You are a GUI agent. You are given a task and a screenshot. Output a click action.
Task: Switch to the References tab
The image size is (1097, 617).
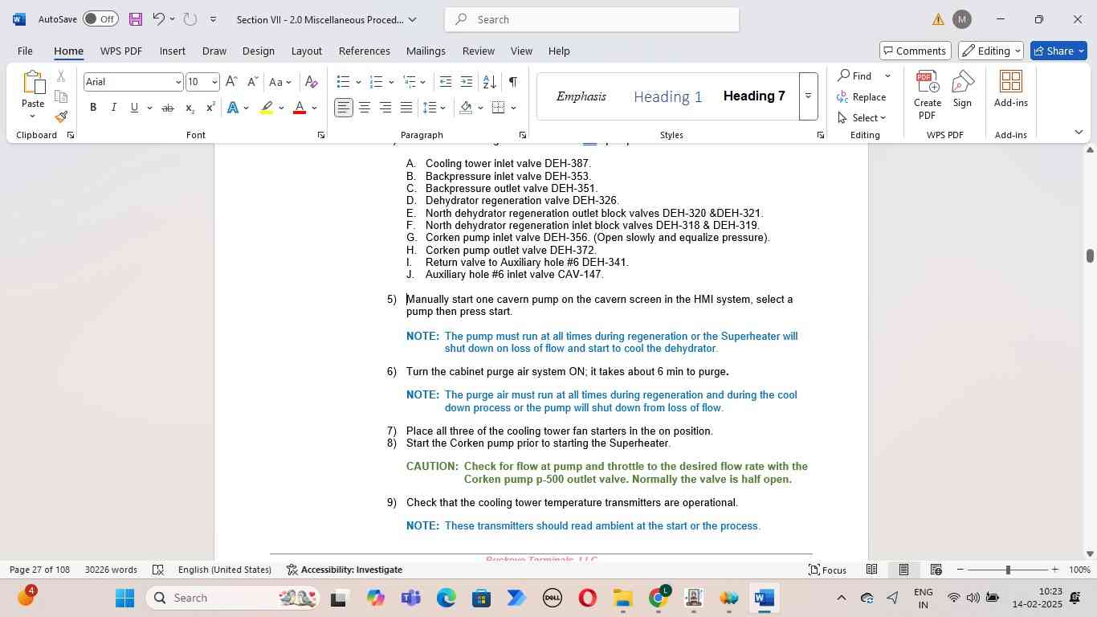pos(364,51)
